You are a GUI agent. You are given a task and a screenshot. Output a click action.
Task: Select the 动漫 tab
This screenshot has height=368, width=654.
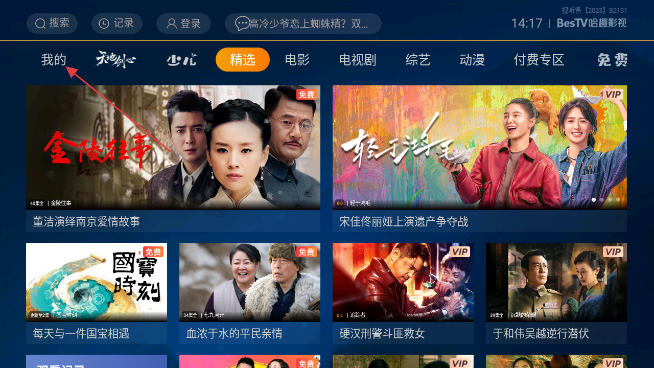pyautogui.click(x=472, y=60)
